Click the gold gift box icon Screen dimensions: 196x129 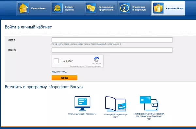coord(158,8)
